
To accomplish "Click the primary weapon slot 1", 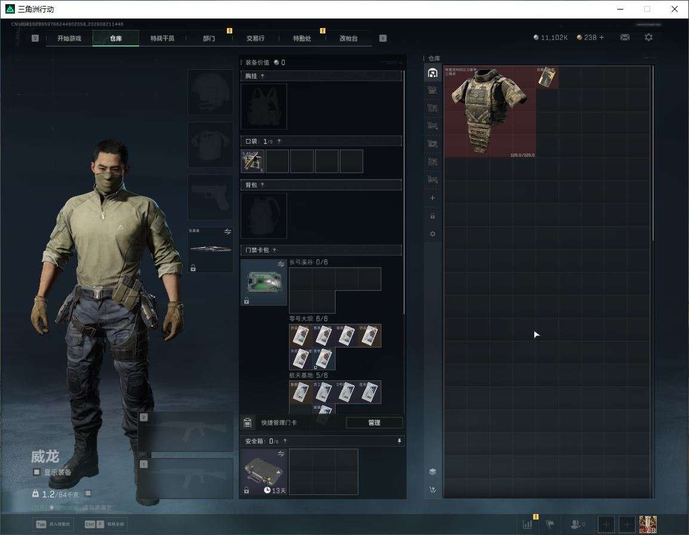I will tap(186, 478).
